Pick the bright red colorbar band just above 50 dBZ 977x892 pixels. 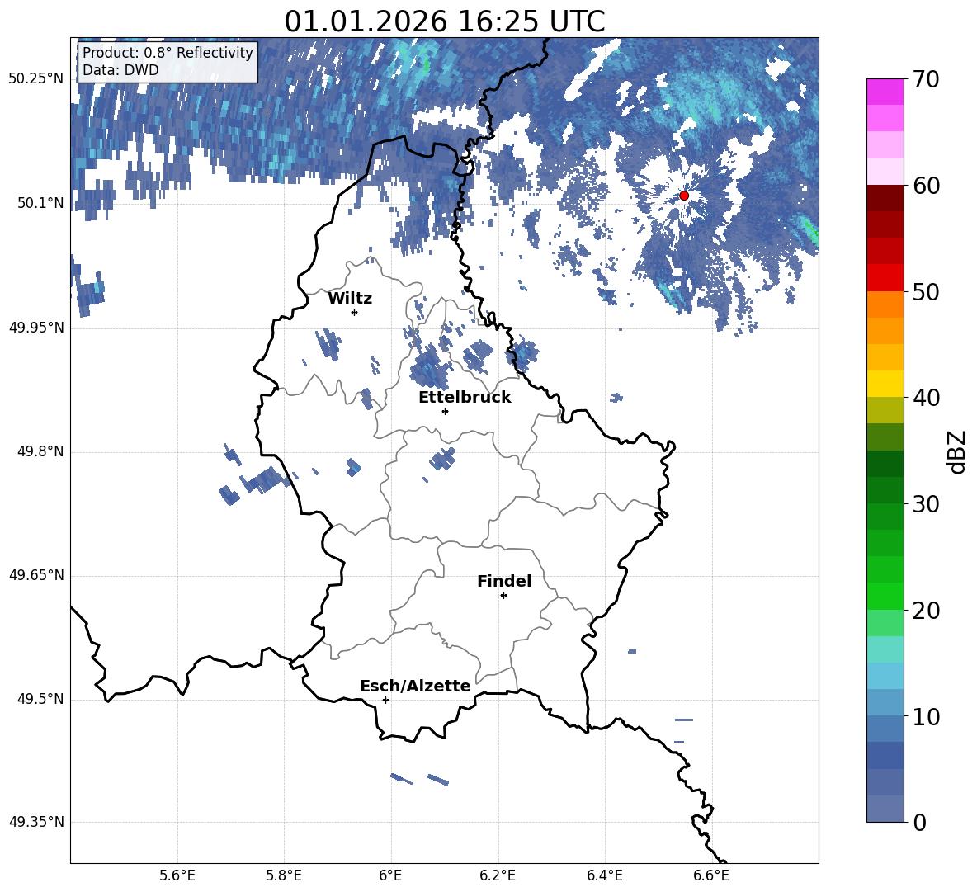[x=885, y=278]
